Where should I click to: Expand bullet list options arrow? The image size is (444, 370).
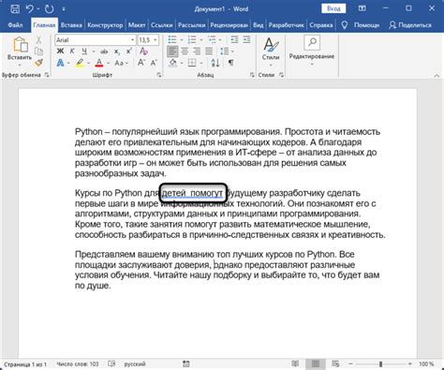point(182,40)
